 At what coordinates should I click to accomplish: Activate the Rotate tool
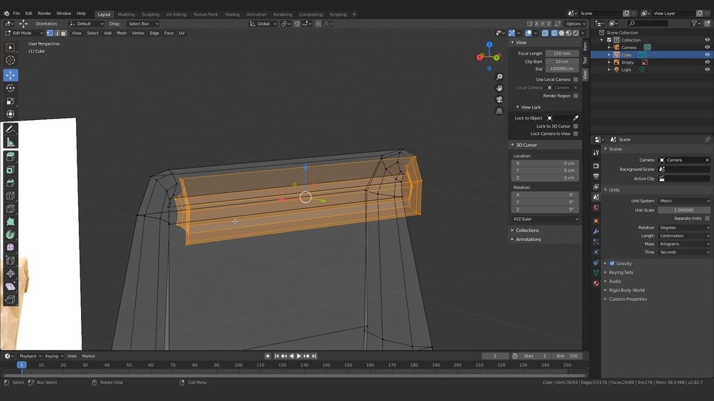tap(11, 88)
